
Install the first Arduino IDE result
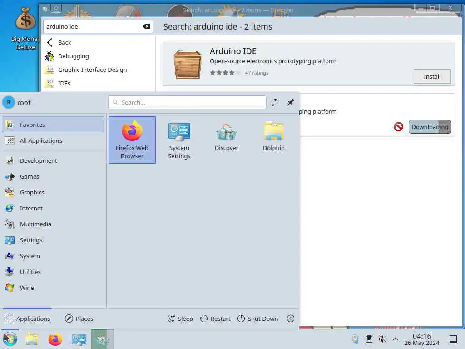click(x=432, y=76)
